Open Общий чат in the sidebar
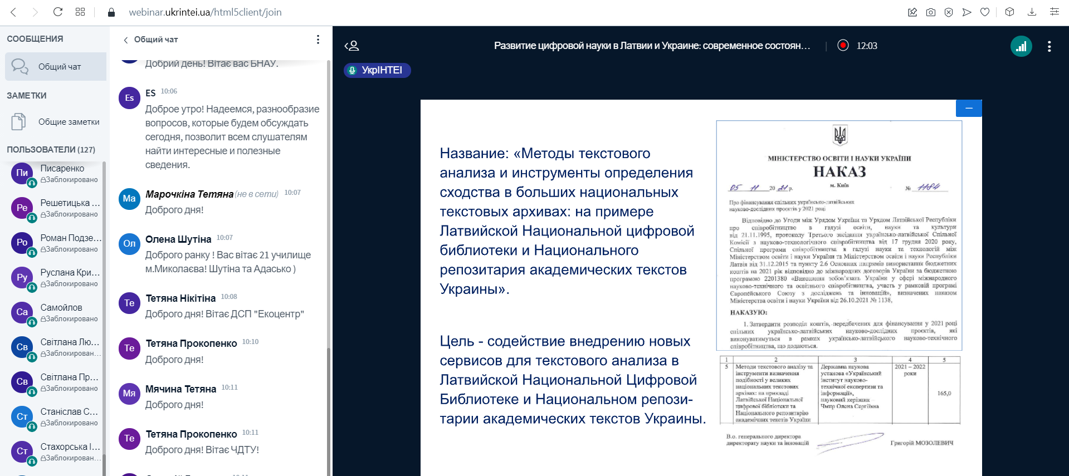This screenshot has width=1069, height=476. (56, 67)
